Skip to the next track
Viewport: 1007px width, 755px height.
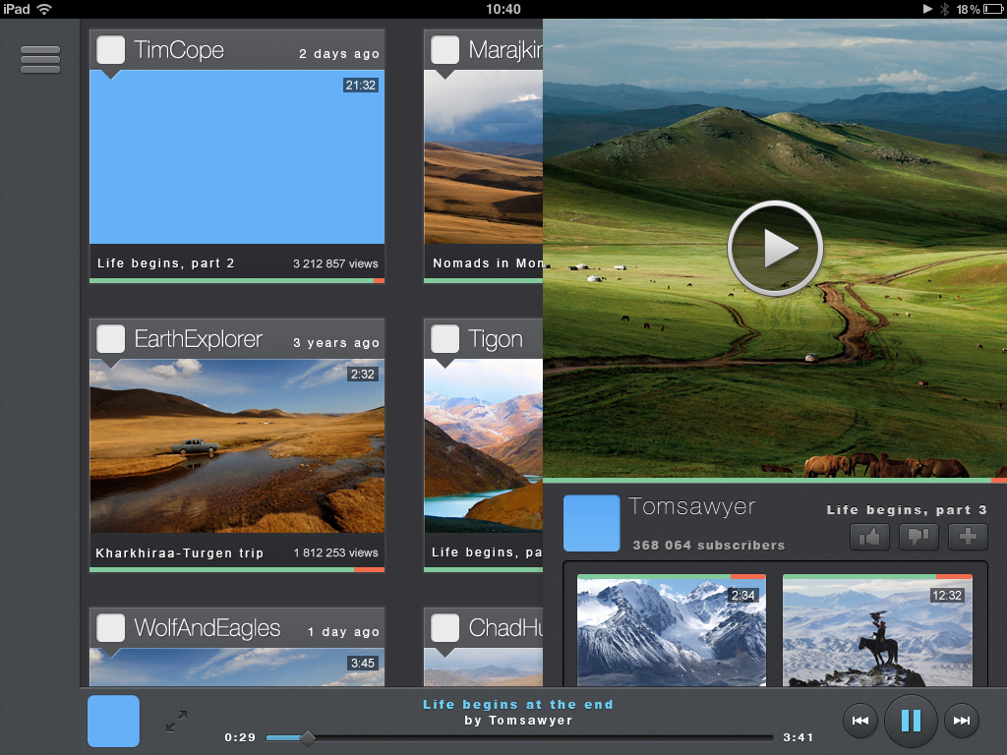point(962,721)
